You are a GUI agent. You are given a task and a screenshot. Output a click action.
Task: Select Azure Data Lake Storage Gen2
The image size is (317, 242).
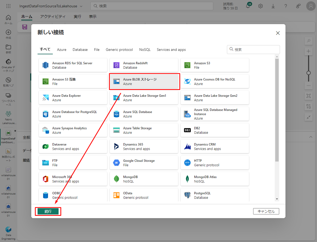[215, 98]
